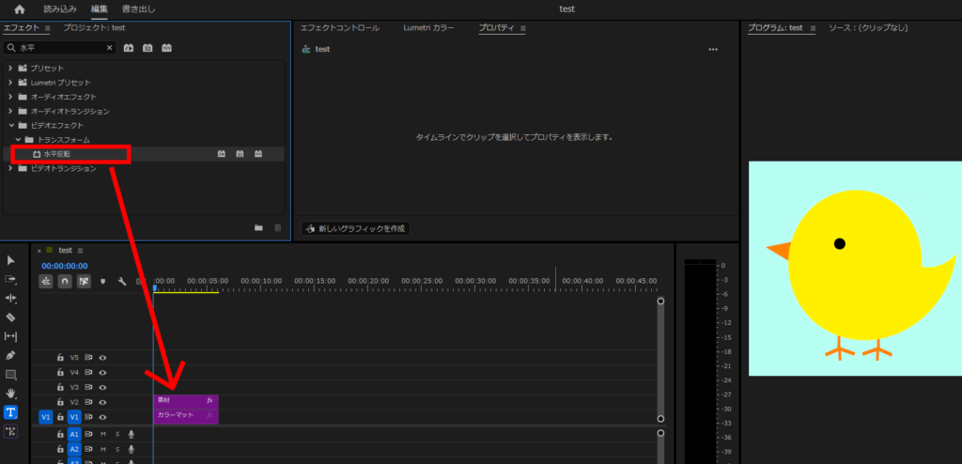This screenshot has height=464, width=962.
Task: Clear the effects search field
Action: coord(110,47)
